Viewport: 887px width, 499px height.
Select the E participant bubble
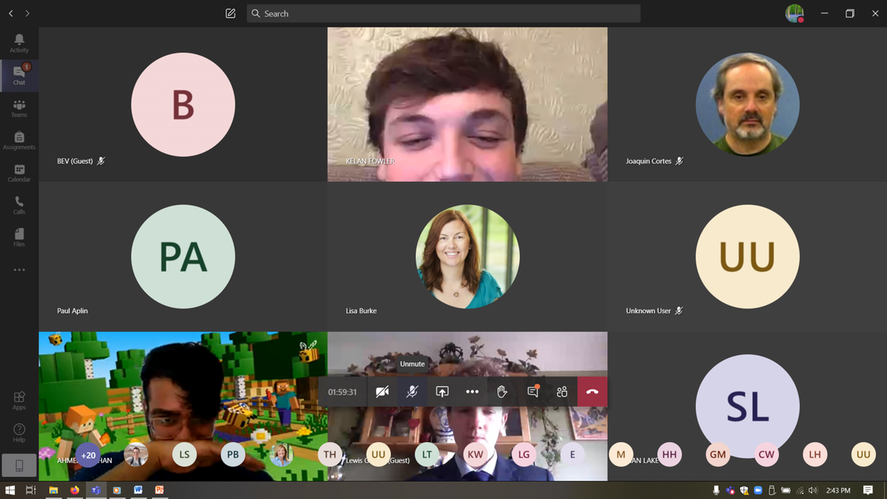click(x=572, y=455)
